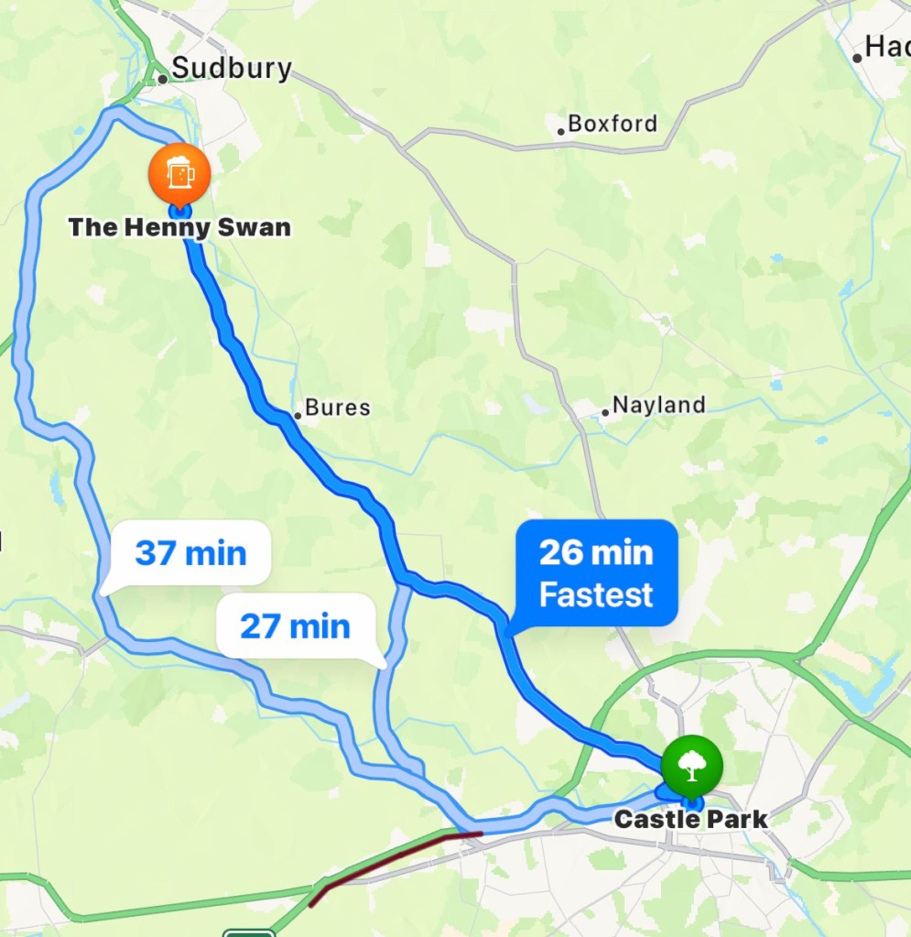Tap the Bures village label
This screenshot has width=911, height=937.
(x=338, y=408)
